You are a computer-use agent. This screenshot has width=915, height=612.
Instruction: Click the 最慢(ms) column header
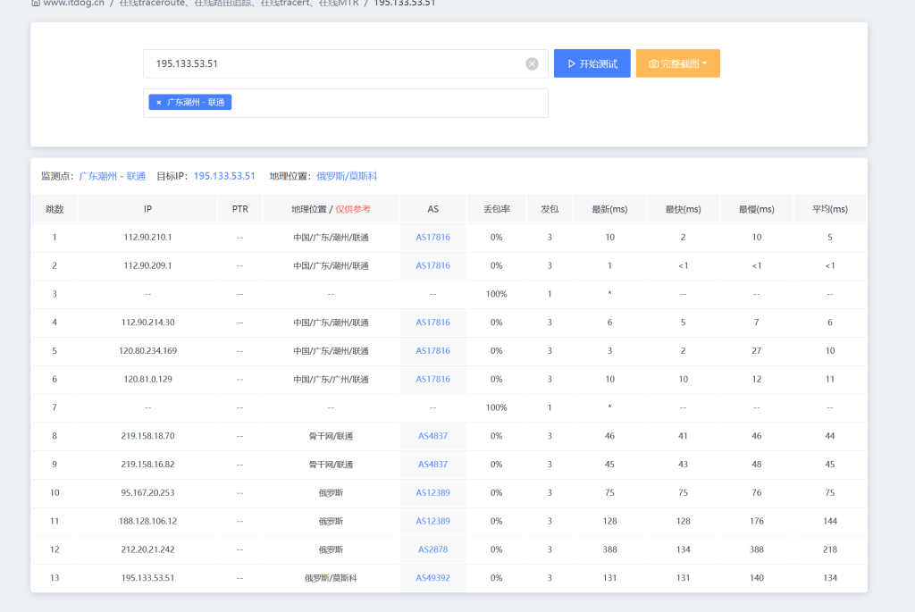tap(756, 209)
